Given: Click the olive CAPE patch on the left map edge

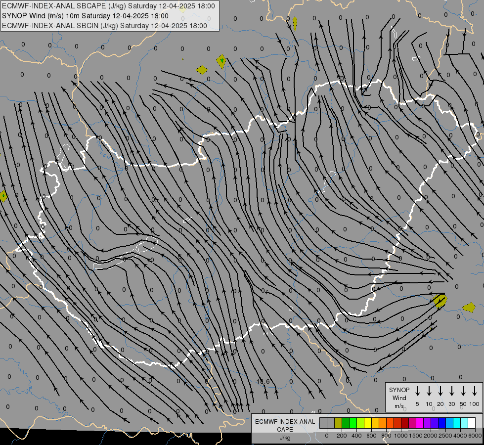Looking at the screenshot, I should 3,196.
